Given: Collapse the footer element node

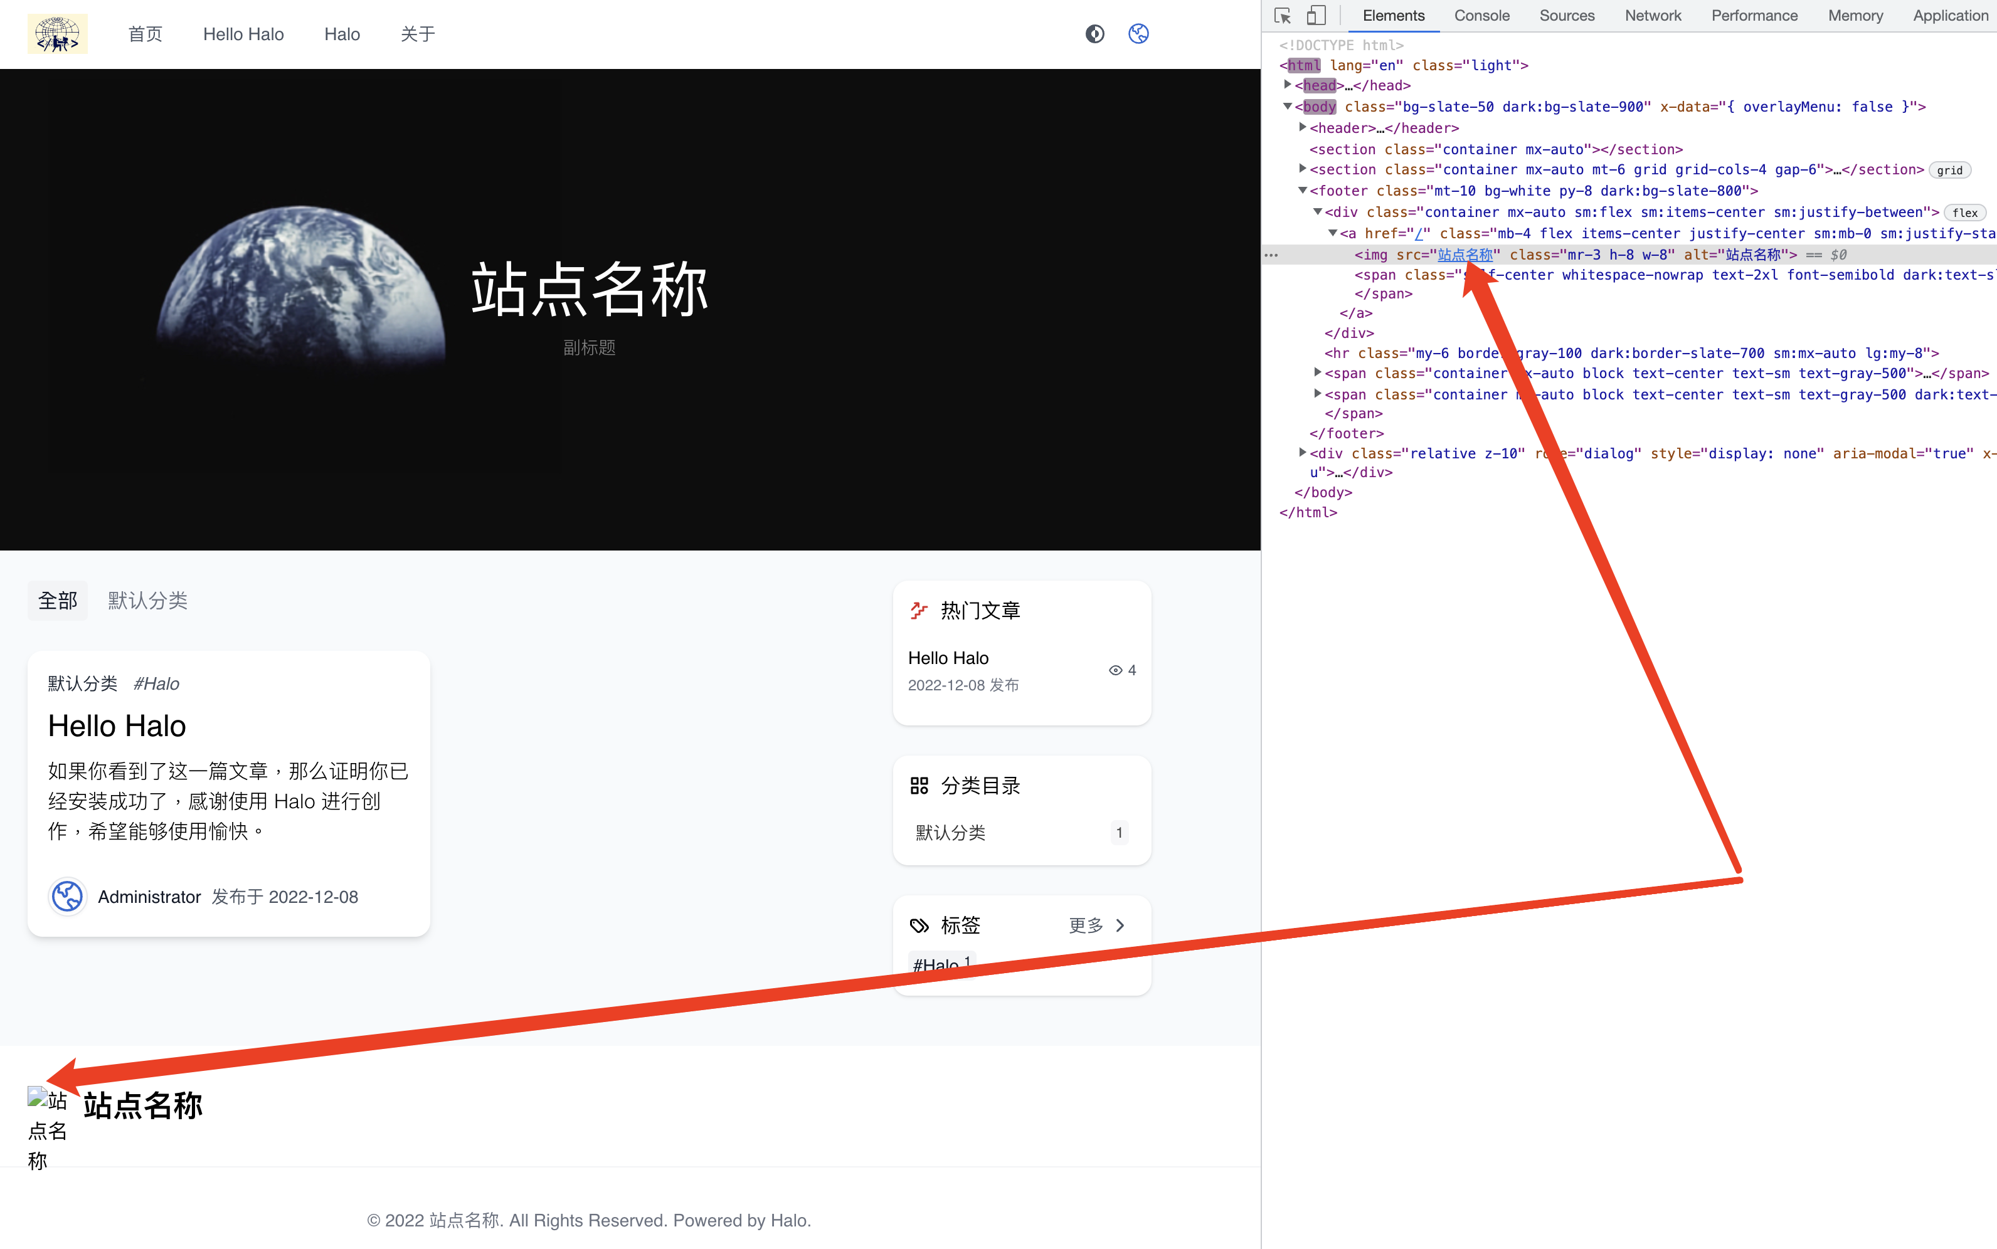Looking at the screenshot, I should click(1303, 190).
